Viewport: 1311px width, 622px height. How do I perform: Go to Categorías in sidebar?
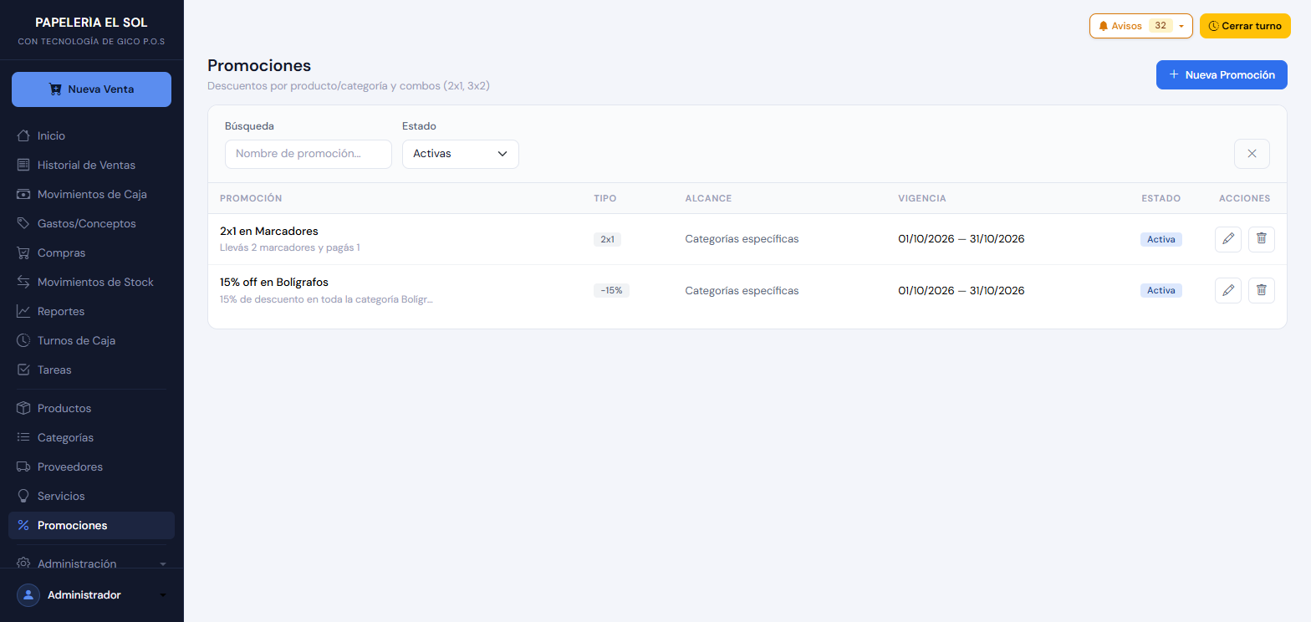(x=91, y=437)
